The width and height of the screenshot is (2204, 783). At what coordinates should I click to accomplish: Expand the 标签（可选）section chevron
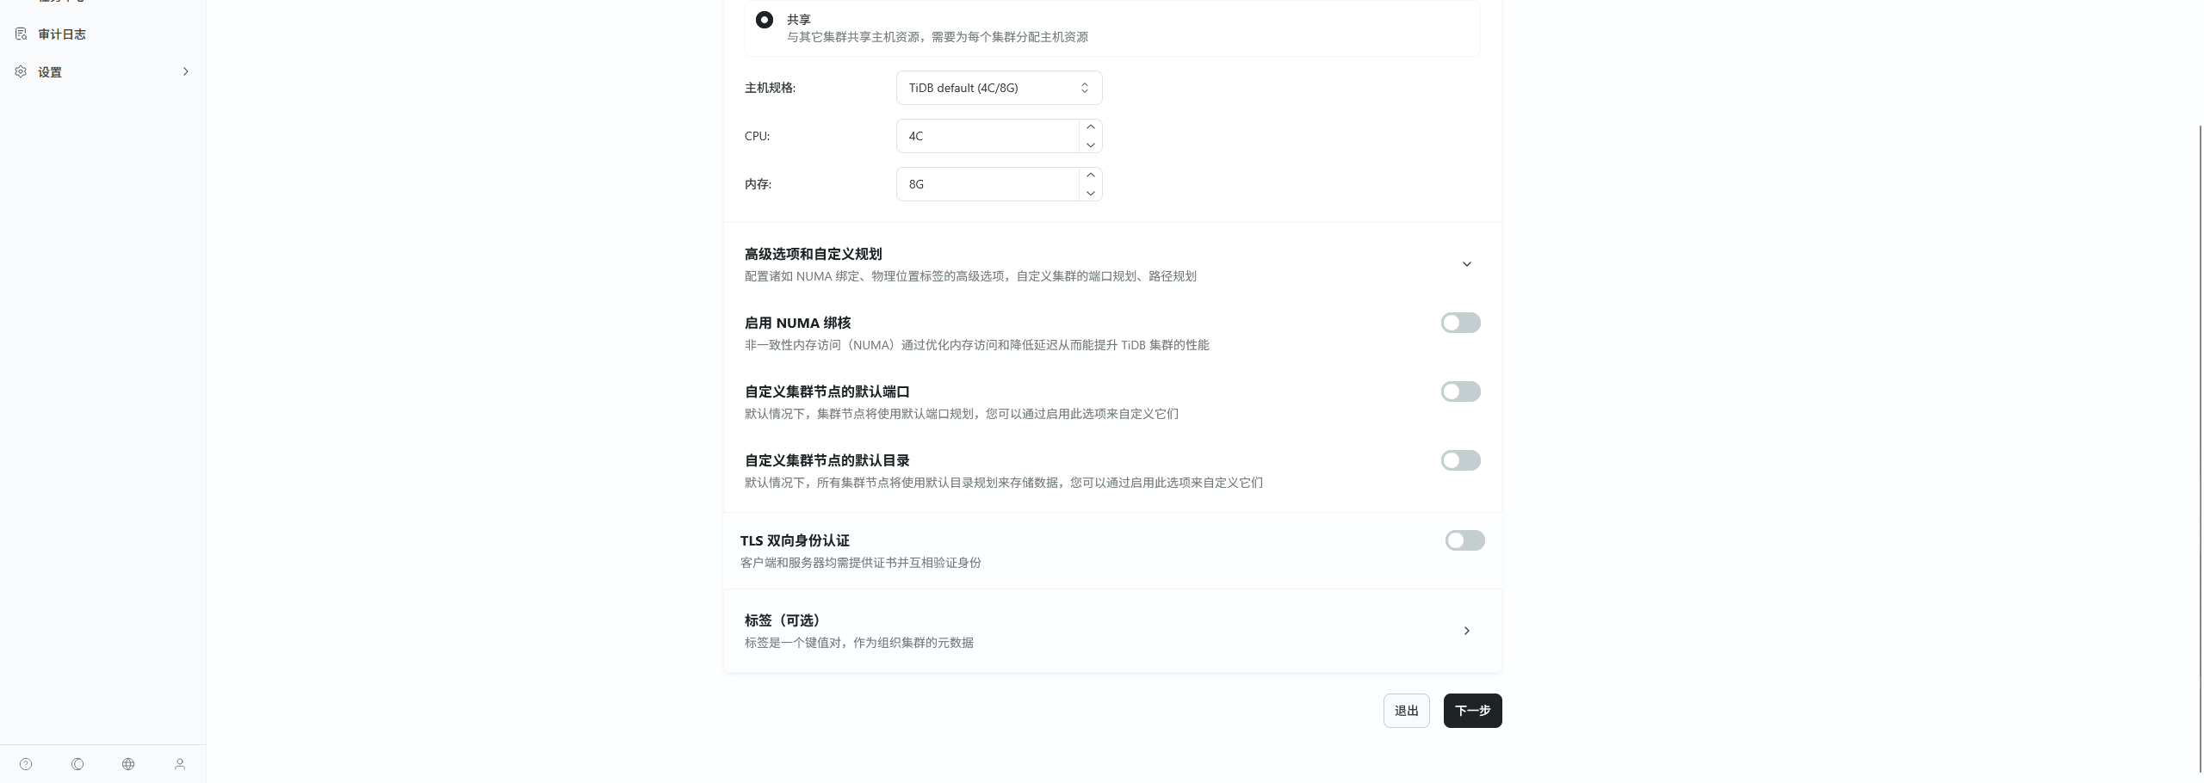click(1467, 631)
